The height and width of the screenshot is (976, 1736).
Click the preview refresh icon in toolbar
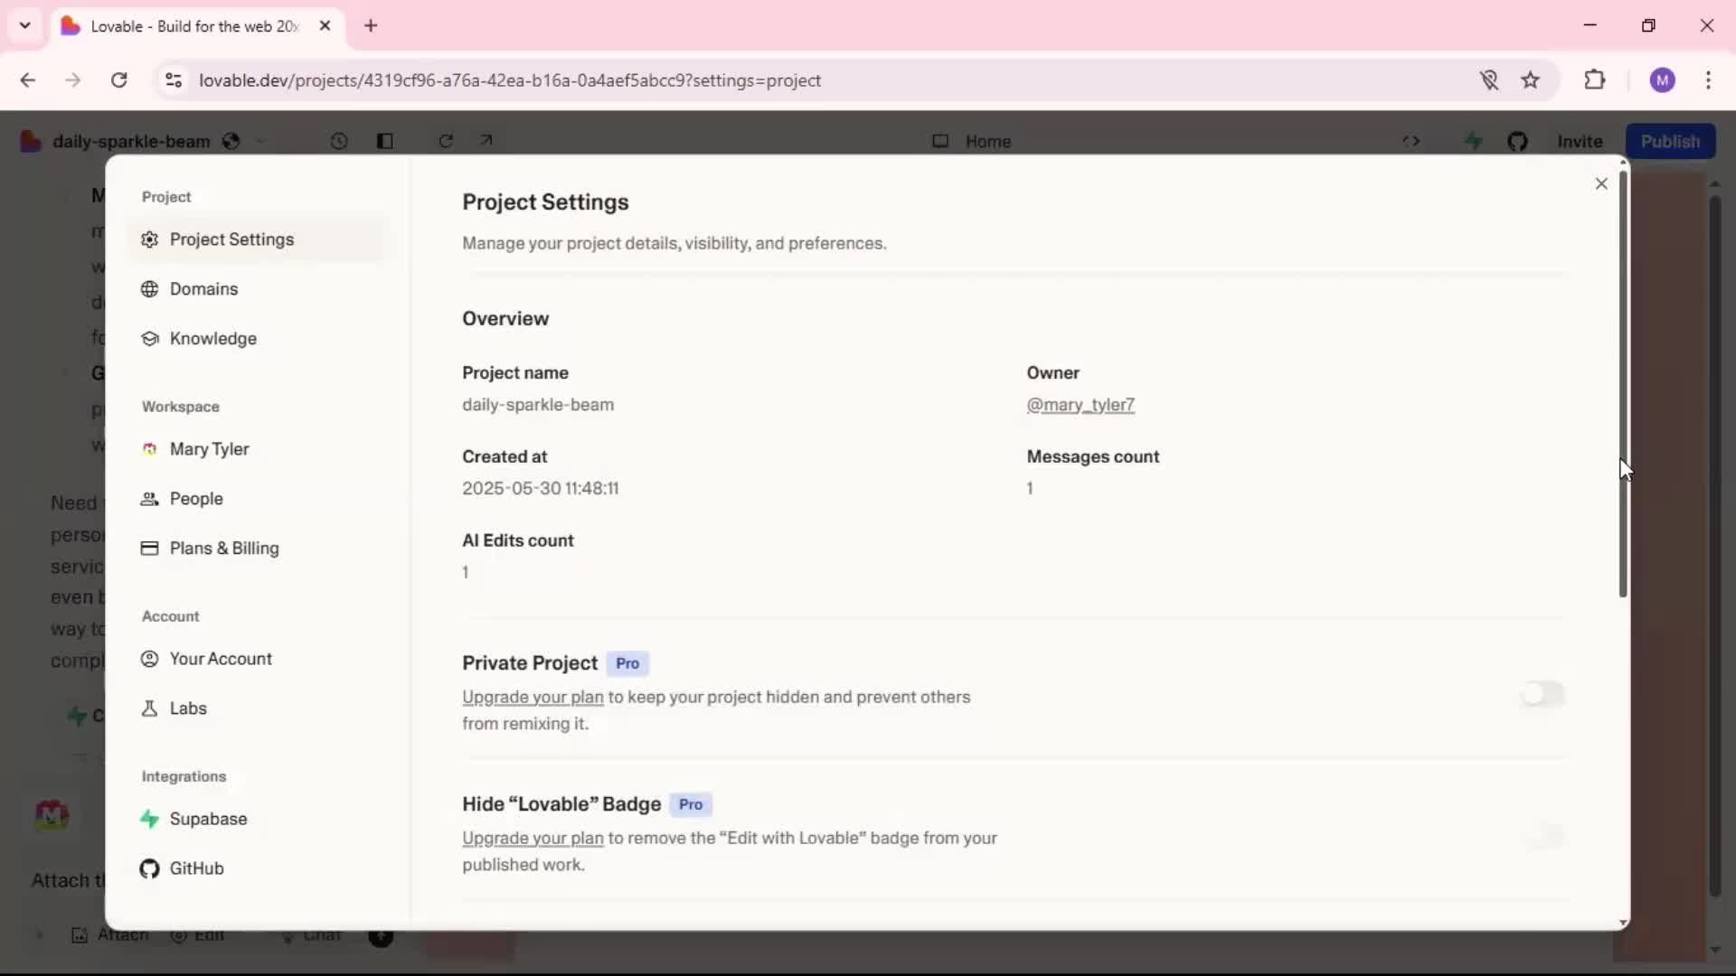(446, 141)
